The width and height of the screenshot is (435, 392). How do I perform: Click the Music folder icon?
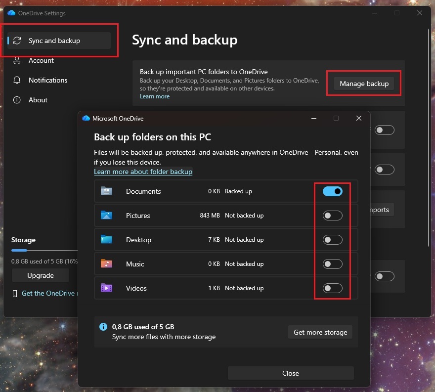point(106,264)
